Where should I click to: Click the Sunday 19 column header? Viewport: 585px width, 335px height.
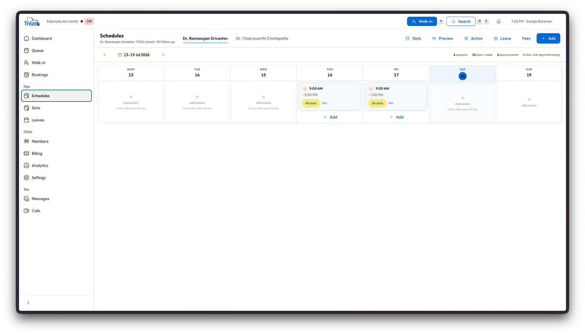point(529,73)
